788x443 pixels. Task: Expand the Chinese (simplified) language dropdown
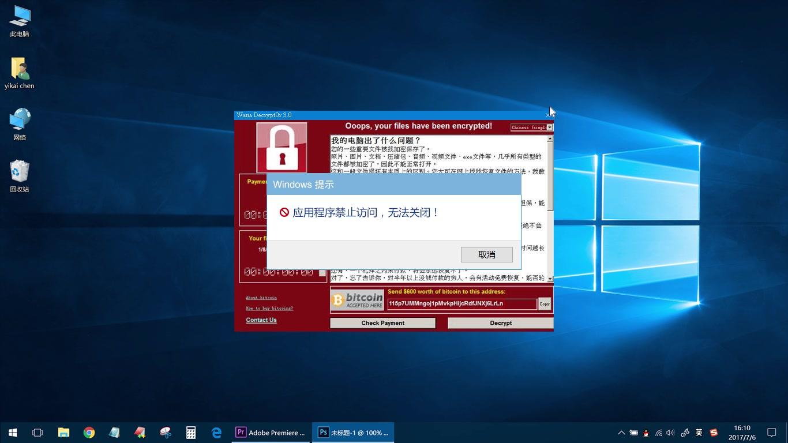coord(550,127)
